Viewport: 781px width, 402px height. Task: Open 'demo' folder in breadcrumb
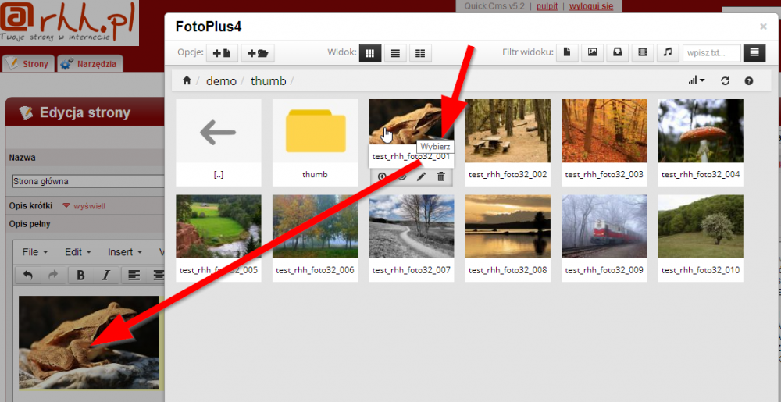221,80
